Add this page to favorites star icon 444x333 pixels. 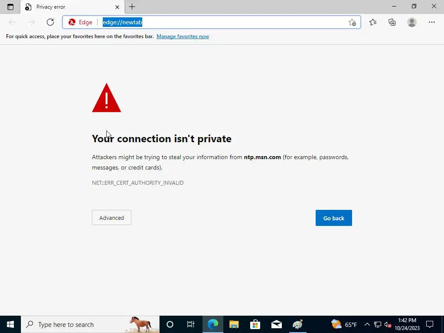click(352, 23)
